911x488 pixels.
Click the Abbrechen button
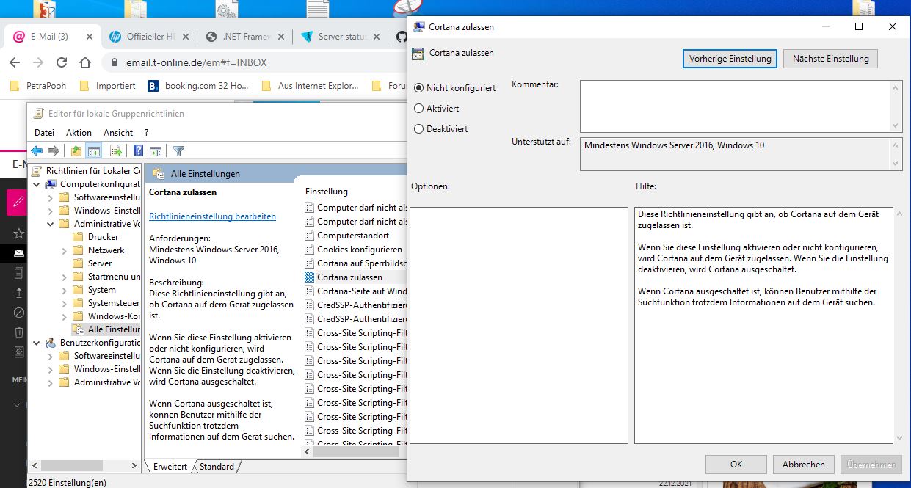click(804, 465)
